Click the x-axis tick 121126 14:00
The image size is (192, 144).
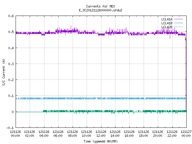[x=115, y=133]
